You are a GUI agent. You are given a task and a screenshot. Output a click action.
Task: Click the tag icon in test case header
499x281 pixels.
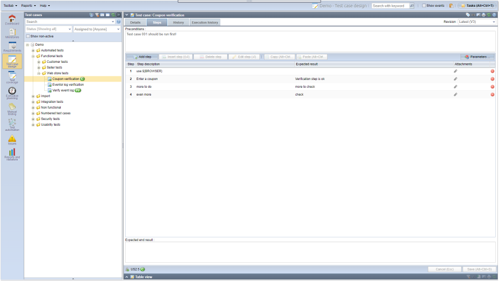(x=468, y=15)
